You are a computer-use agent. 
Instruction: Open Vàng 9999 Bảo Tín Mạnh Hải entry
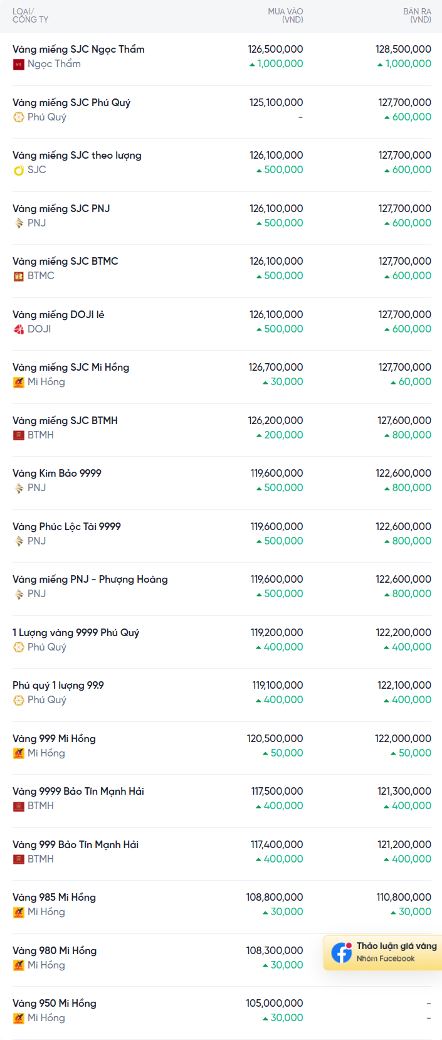coord(78,792)
